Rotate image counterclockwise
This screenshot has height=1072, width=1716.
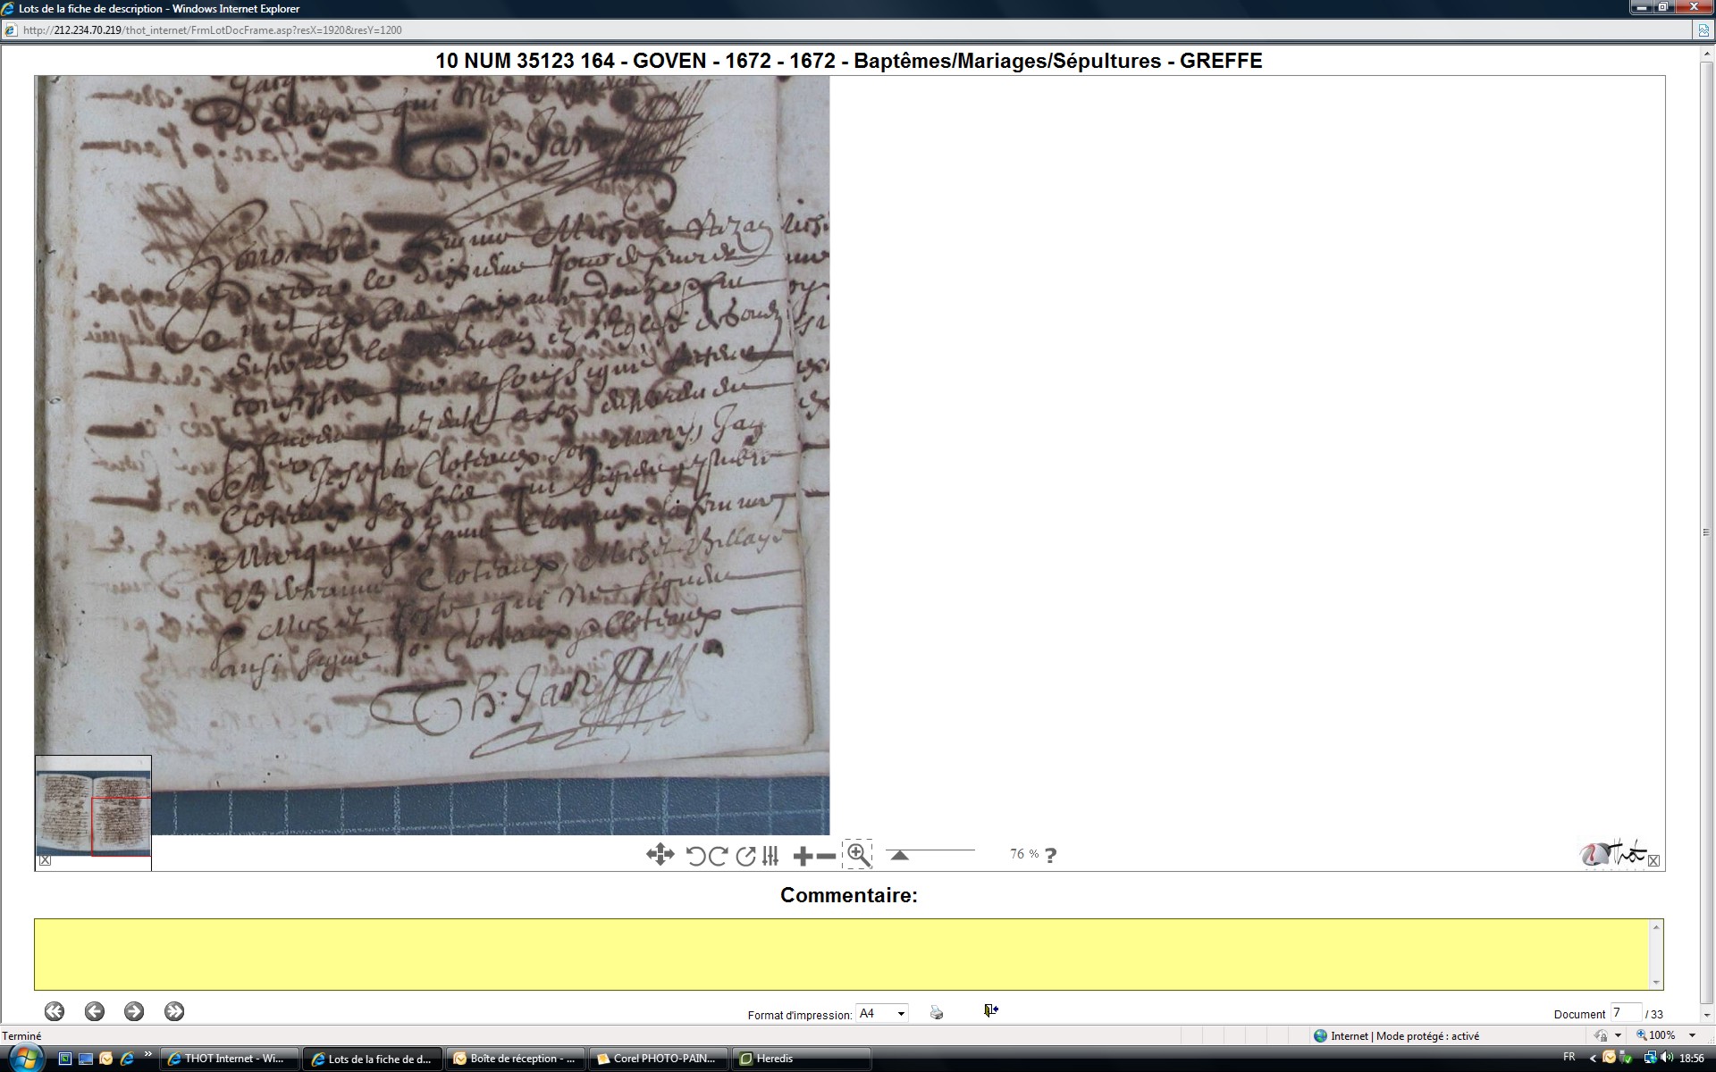point(695,856)
